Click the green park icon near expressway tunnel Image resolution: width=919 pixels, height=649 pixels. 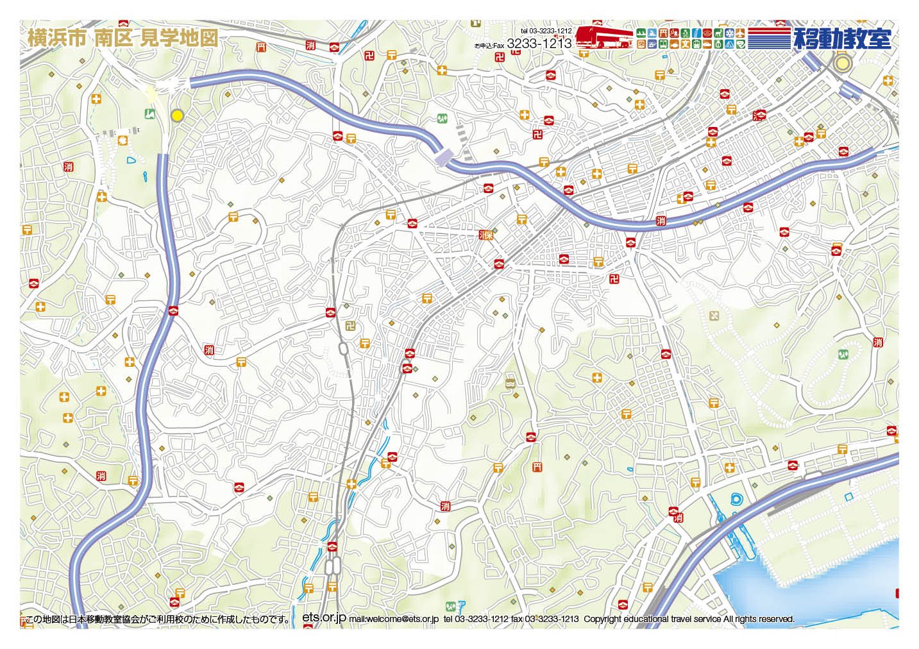point(443,119)
